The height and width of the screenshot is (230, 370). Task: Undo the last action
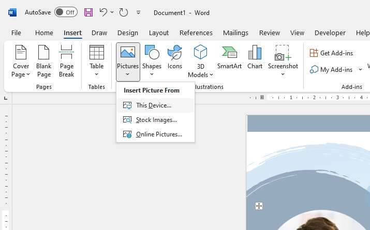point(103,12)
